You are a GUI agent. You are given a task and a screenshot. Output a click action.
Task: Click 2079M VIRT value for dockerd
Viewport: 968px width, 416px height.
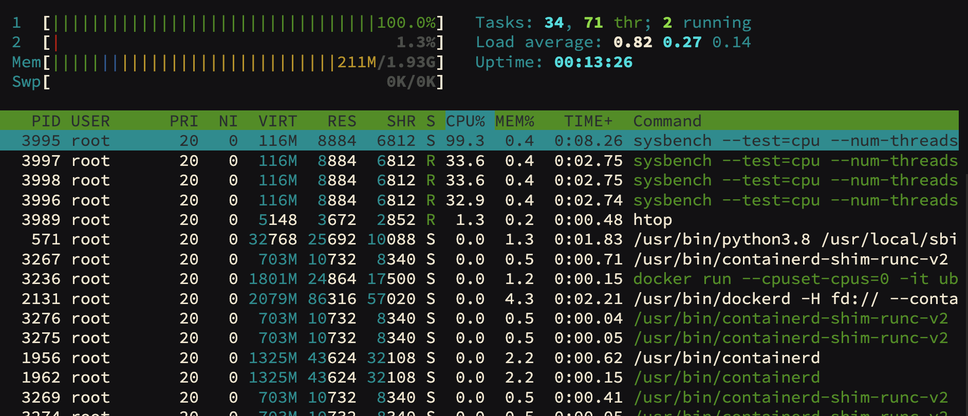tap(273, 299)
